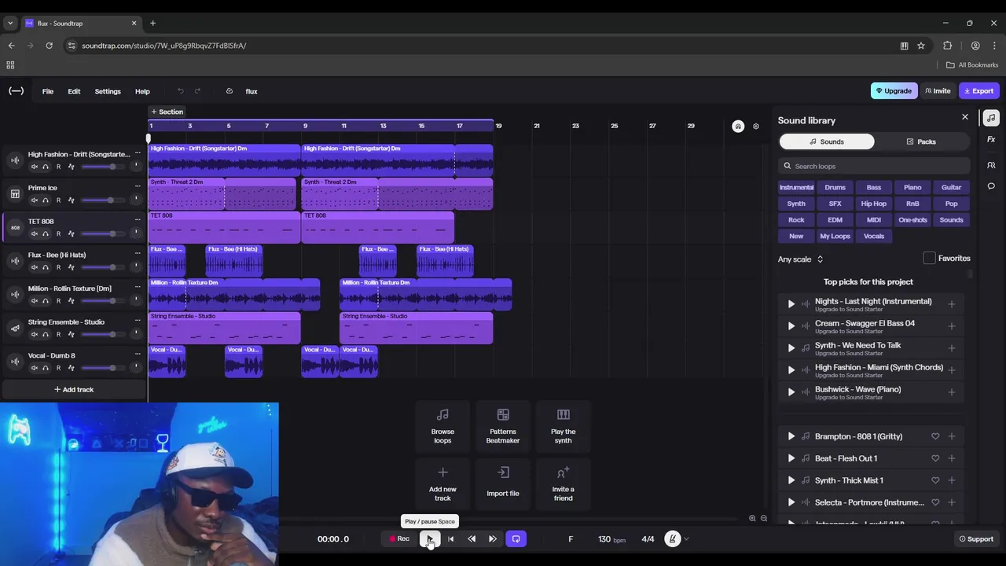This screenshot has width=1006, height=566.
Task: Click the Upgrade button
Action: pos(894,91)
